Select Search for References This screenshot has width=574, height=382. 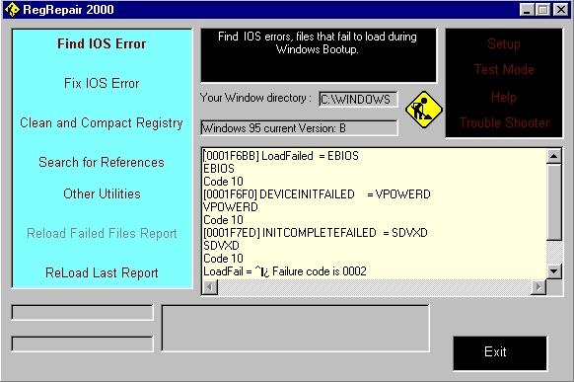[x=102, y=162]
